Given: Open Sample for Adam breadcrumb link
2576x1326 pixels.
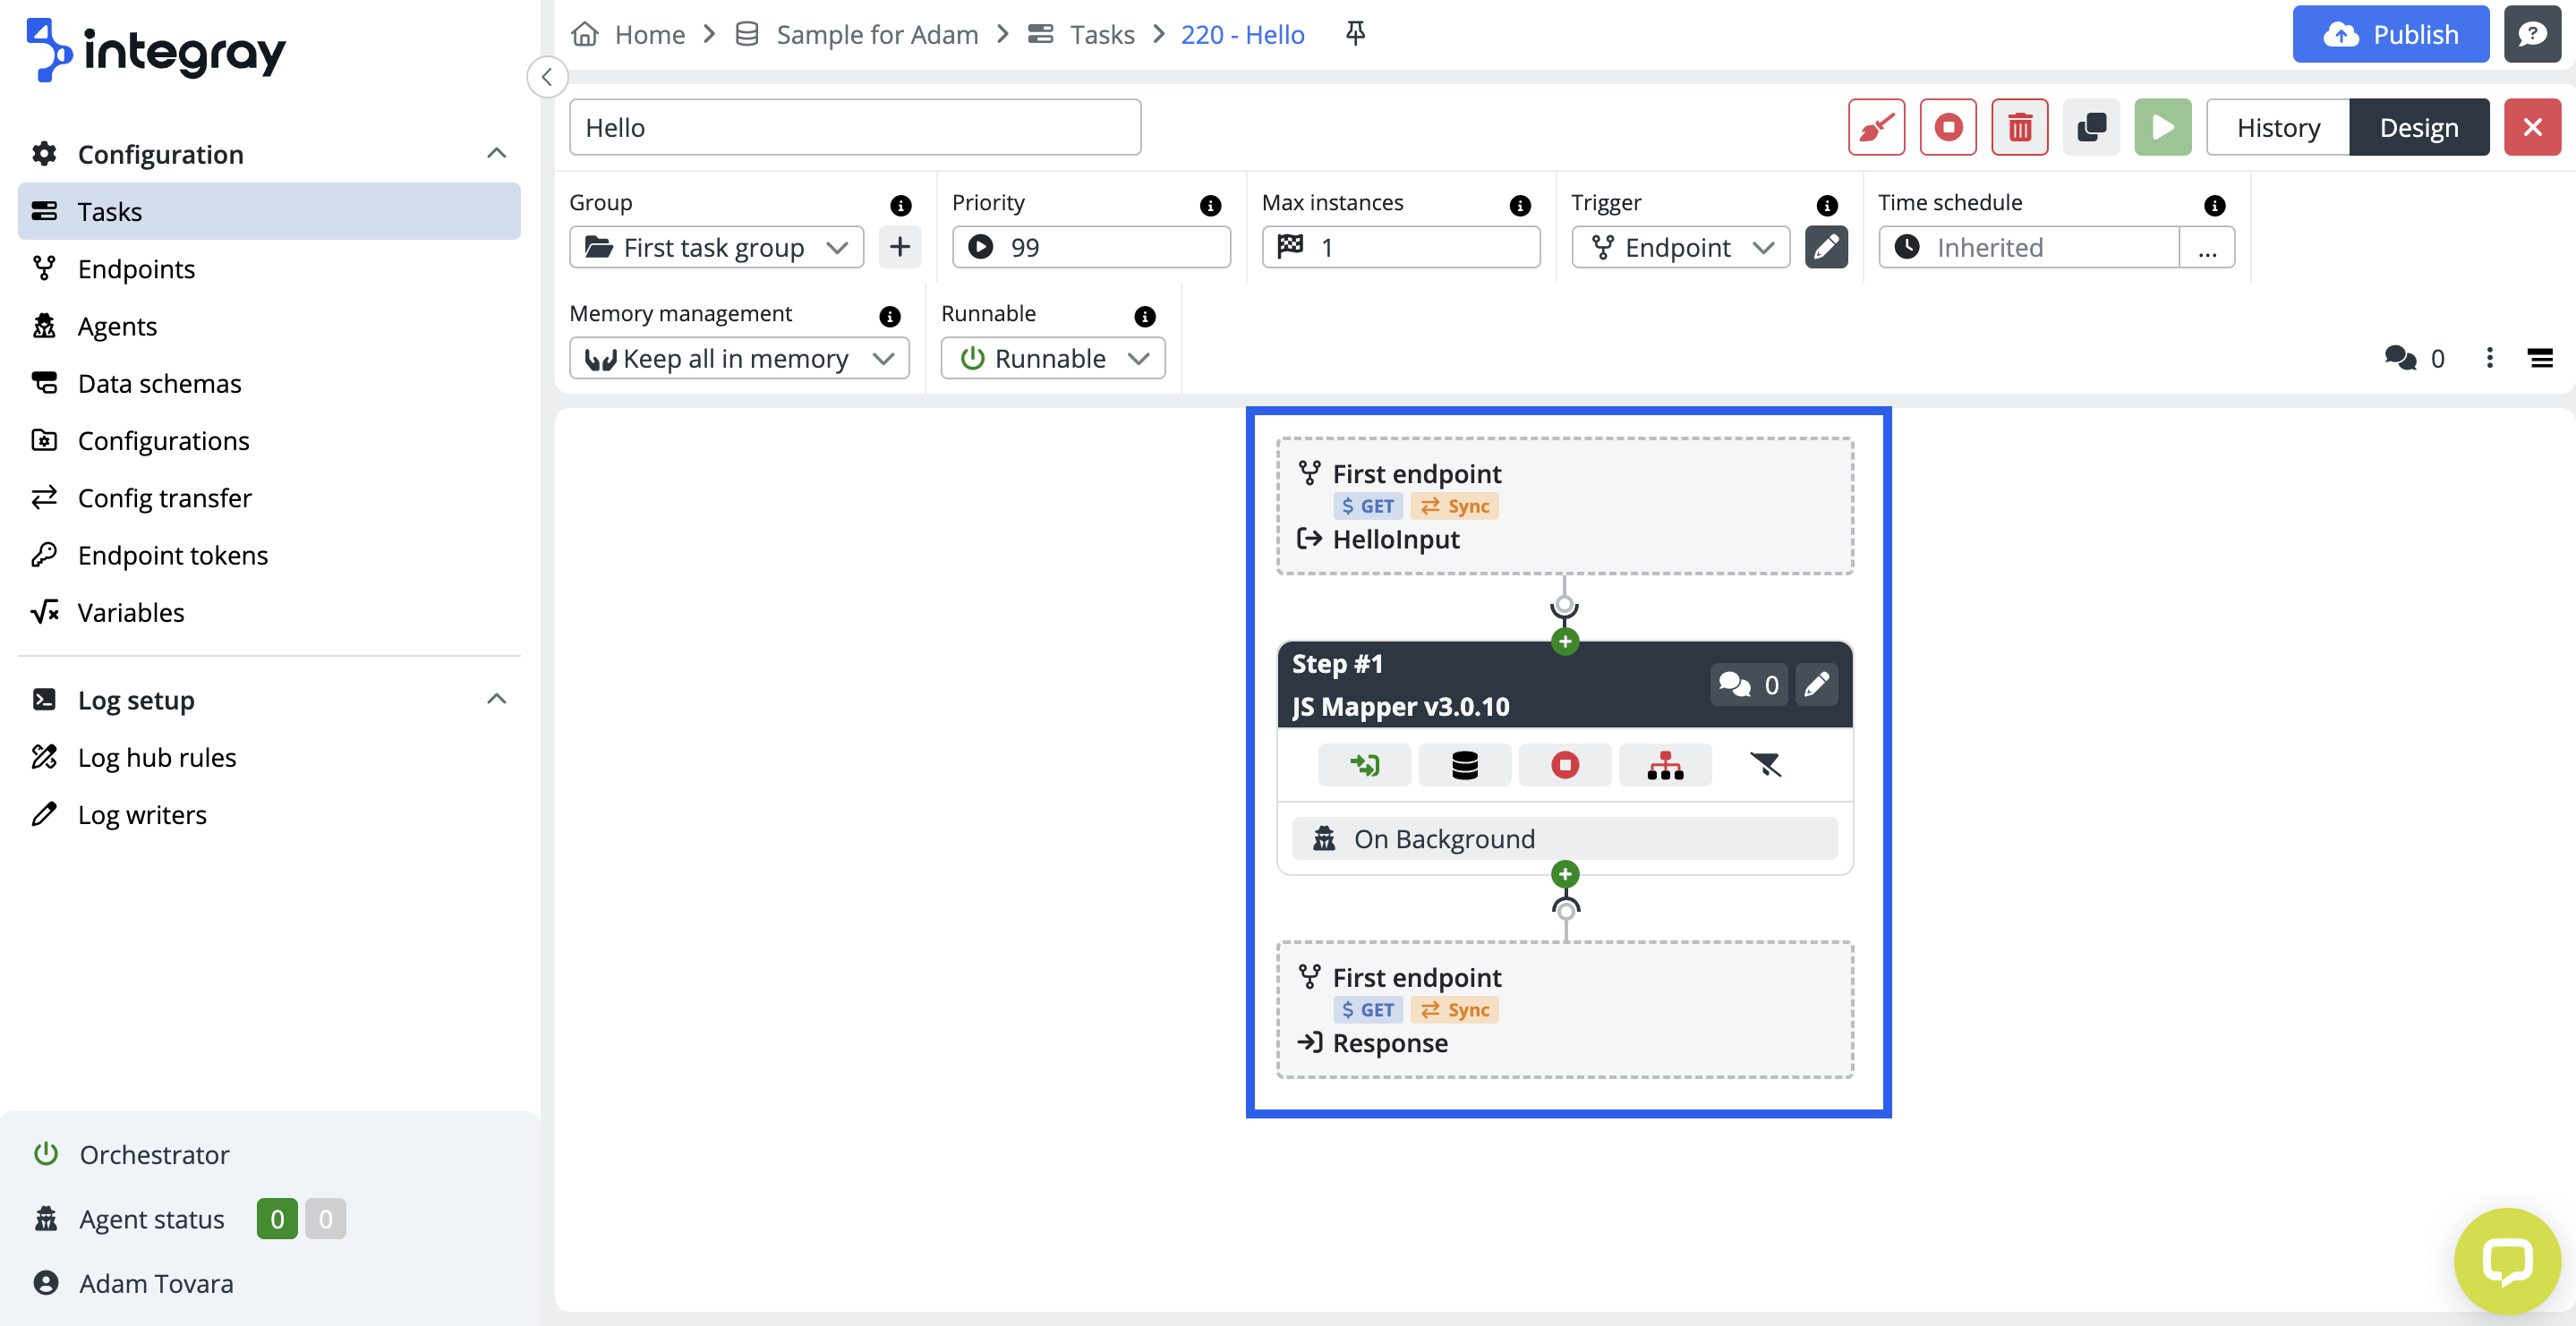Looking at the screenshot, I should pyautogui.click(x=876, y=34).
